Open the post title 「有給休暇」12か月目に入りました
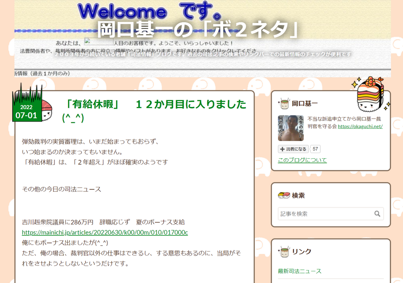The width and height of the screenshot is (403, 283). point(154,111)
